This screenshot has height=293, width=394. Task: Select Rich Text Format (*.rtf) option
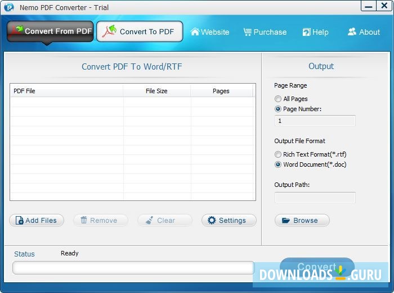tap(278, 154)
